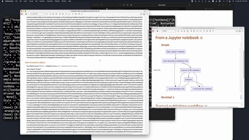Expand the 'Typical publishing workflow' section

coord(206,106)
